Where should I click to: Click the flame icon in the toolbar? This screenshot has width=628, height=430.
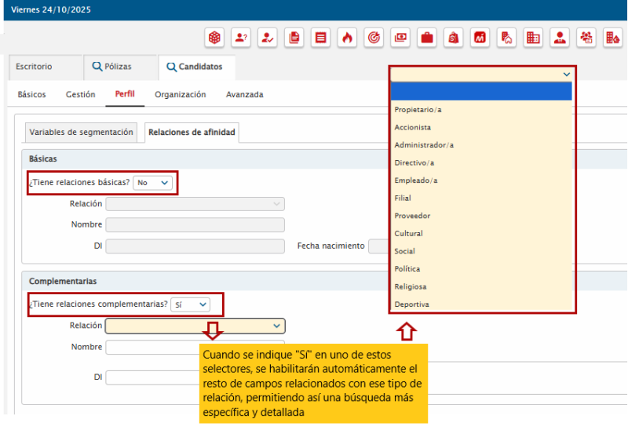coord(347,37)
